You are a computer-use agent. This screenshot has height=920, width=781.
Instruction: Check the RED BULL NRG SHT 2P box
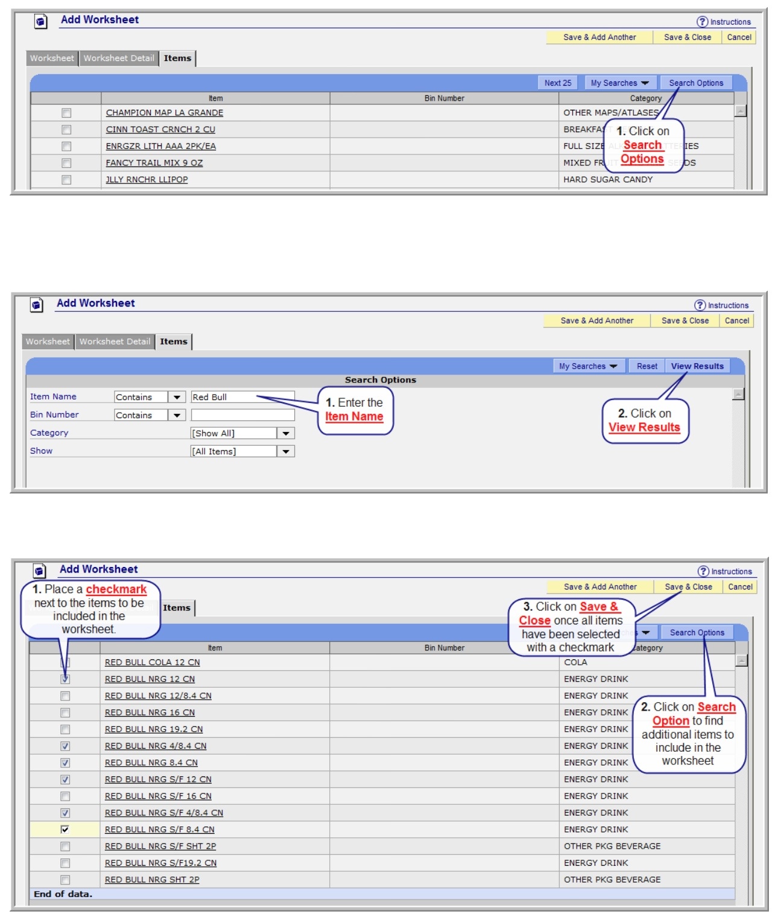(65, 880)
